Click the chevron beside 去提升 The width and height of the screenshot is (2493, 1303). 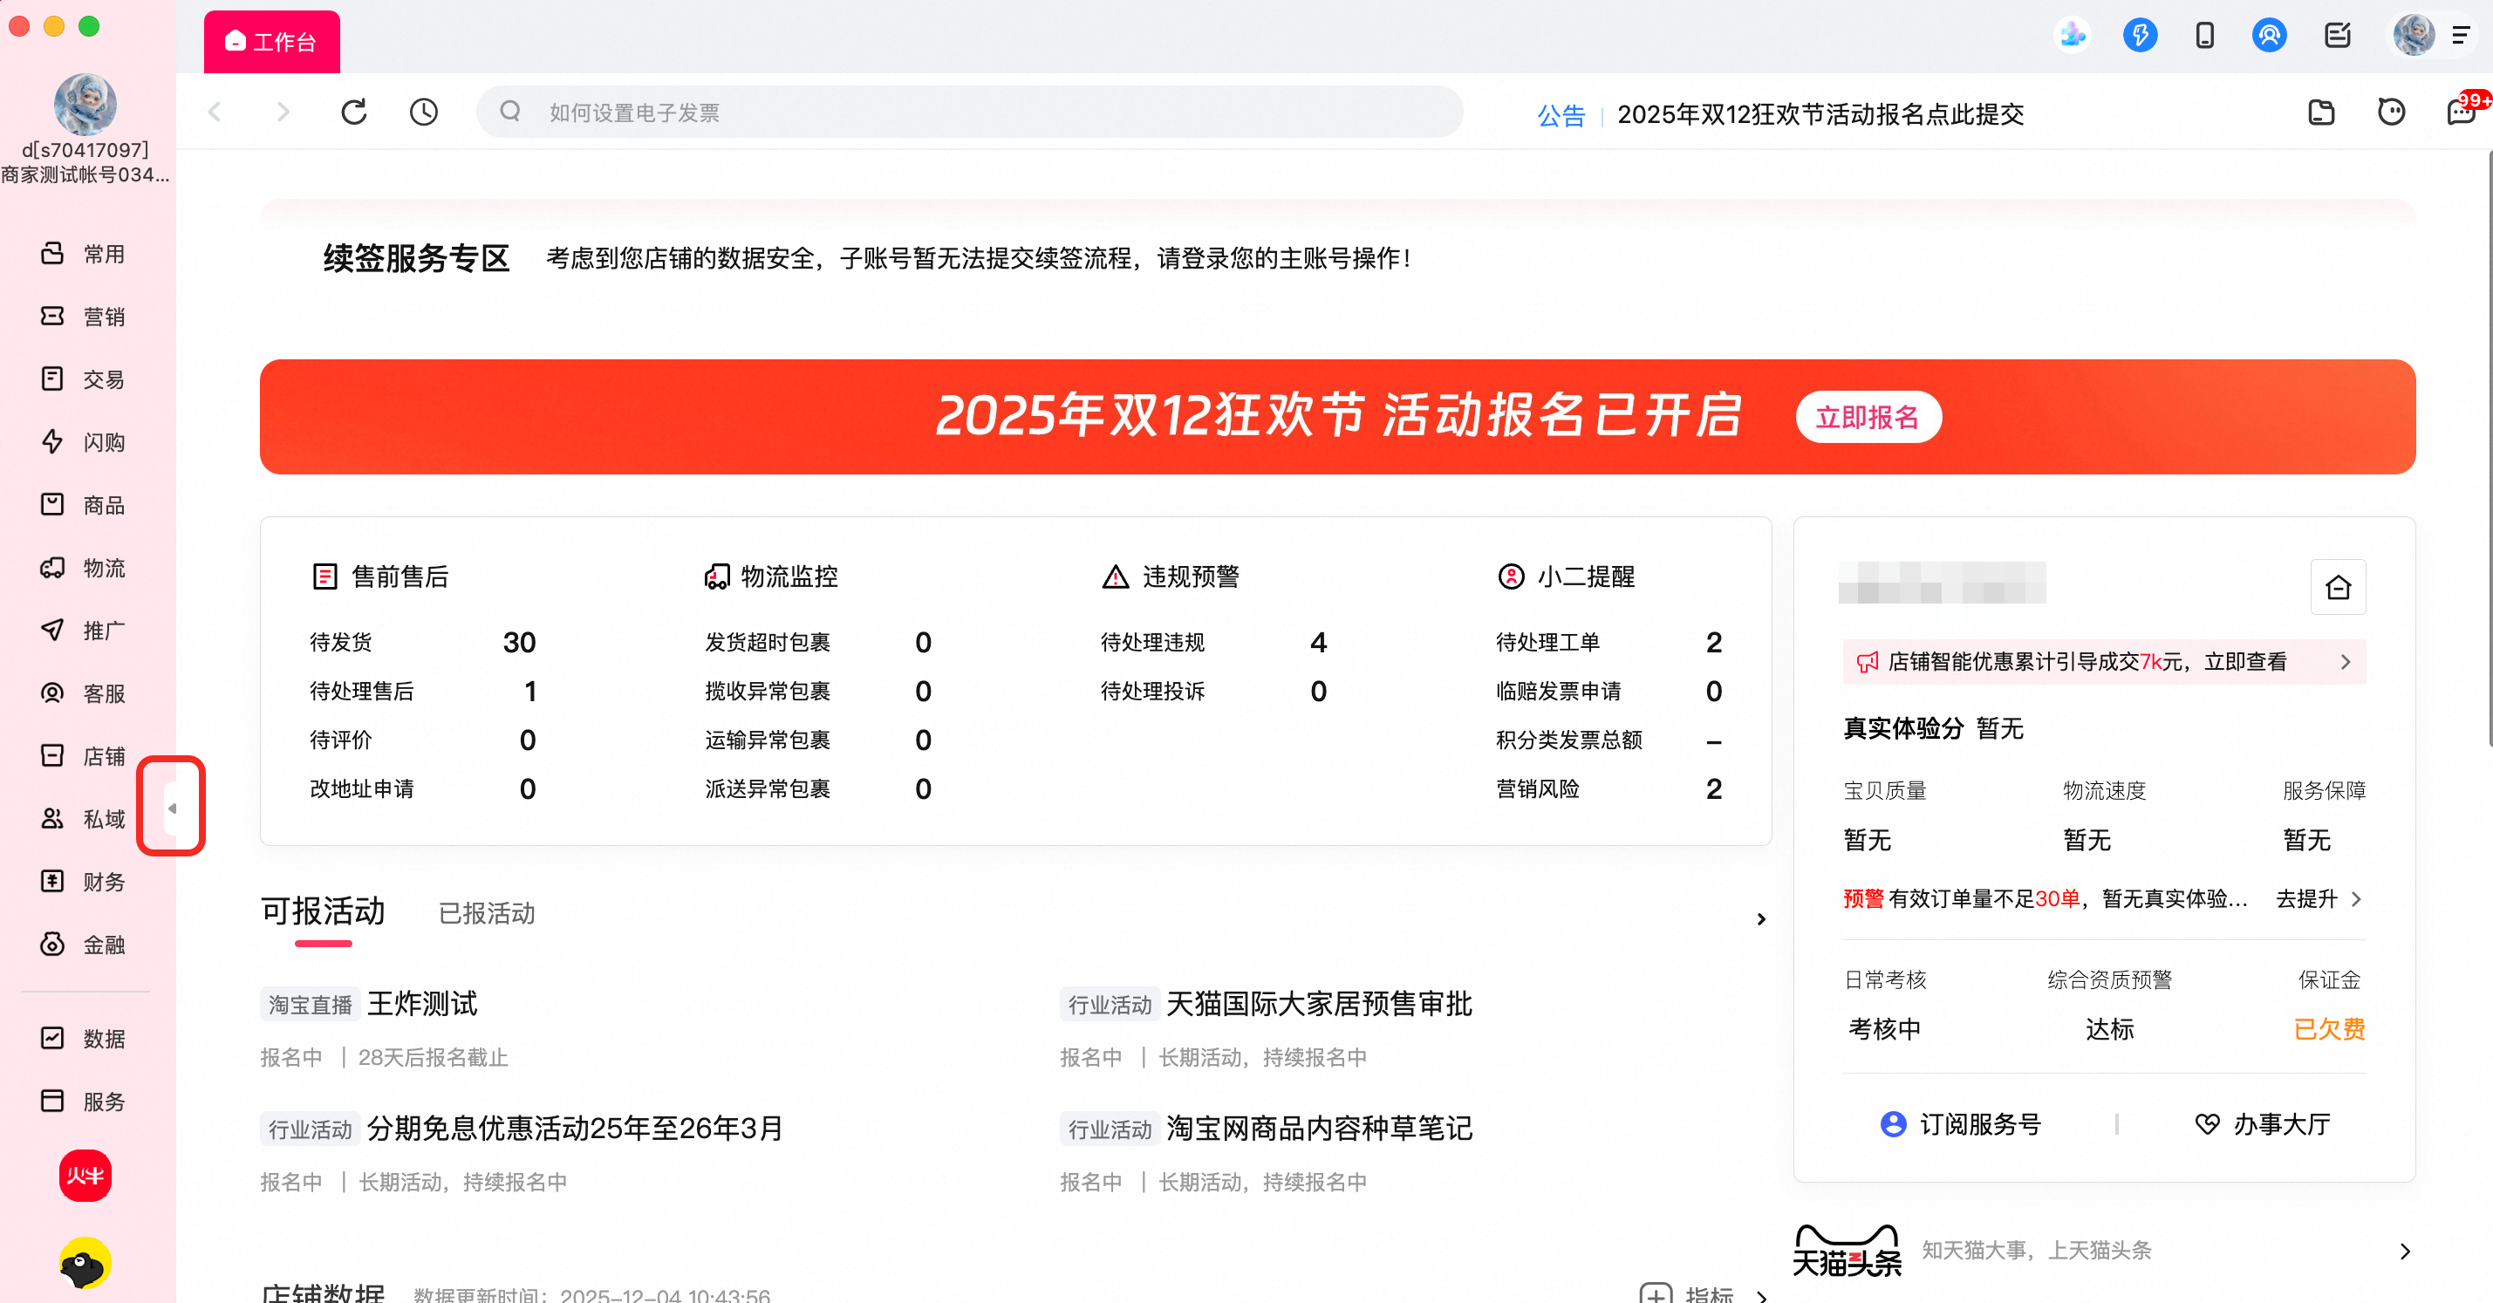coord(2357,898)
